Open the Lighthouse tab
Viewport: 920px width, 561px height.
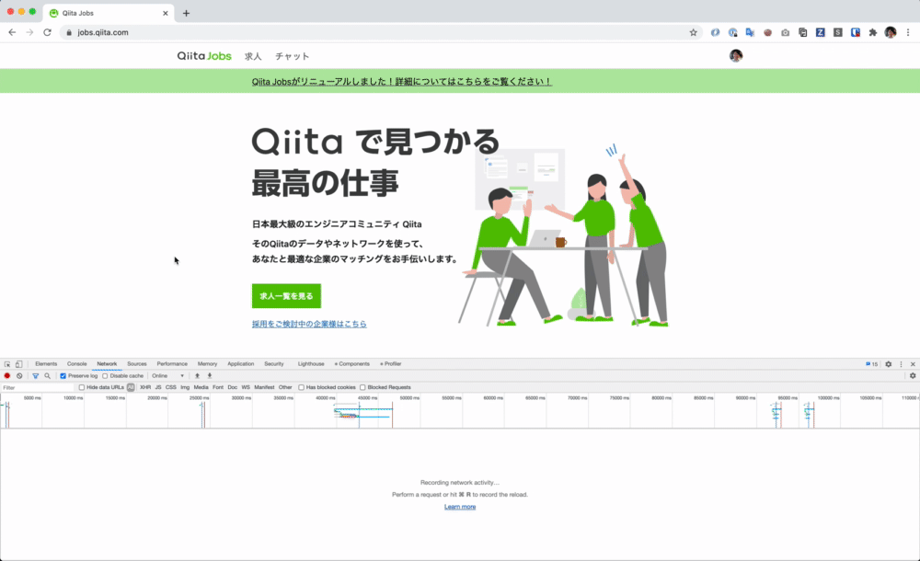(311, 364)
